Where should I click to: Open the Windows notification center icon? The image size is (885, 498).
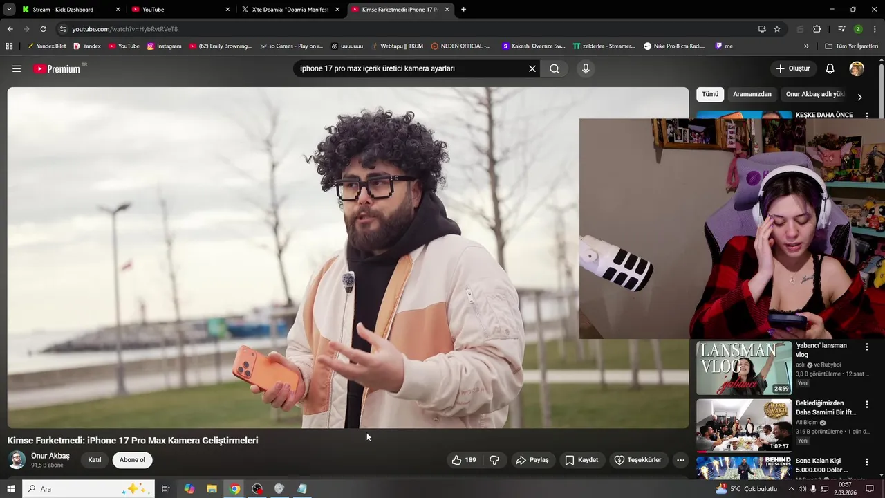point(870,489)
